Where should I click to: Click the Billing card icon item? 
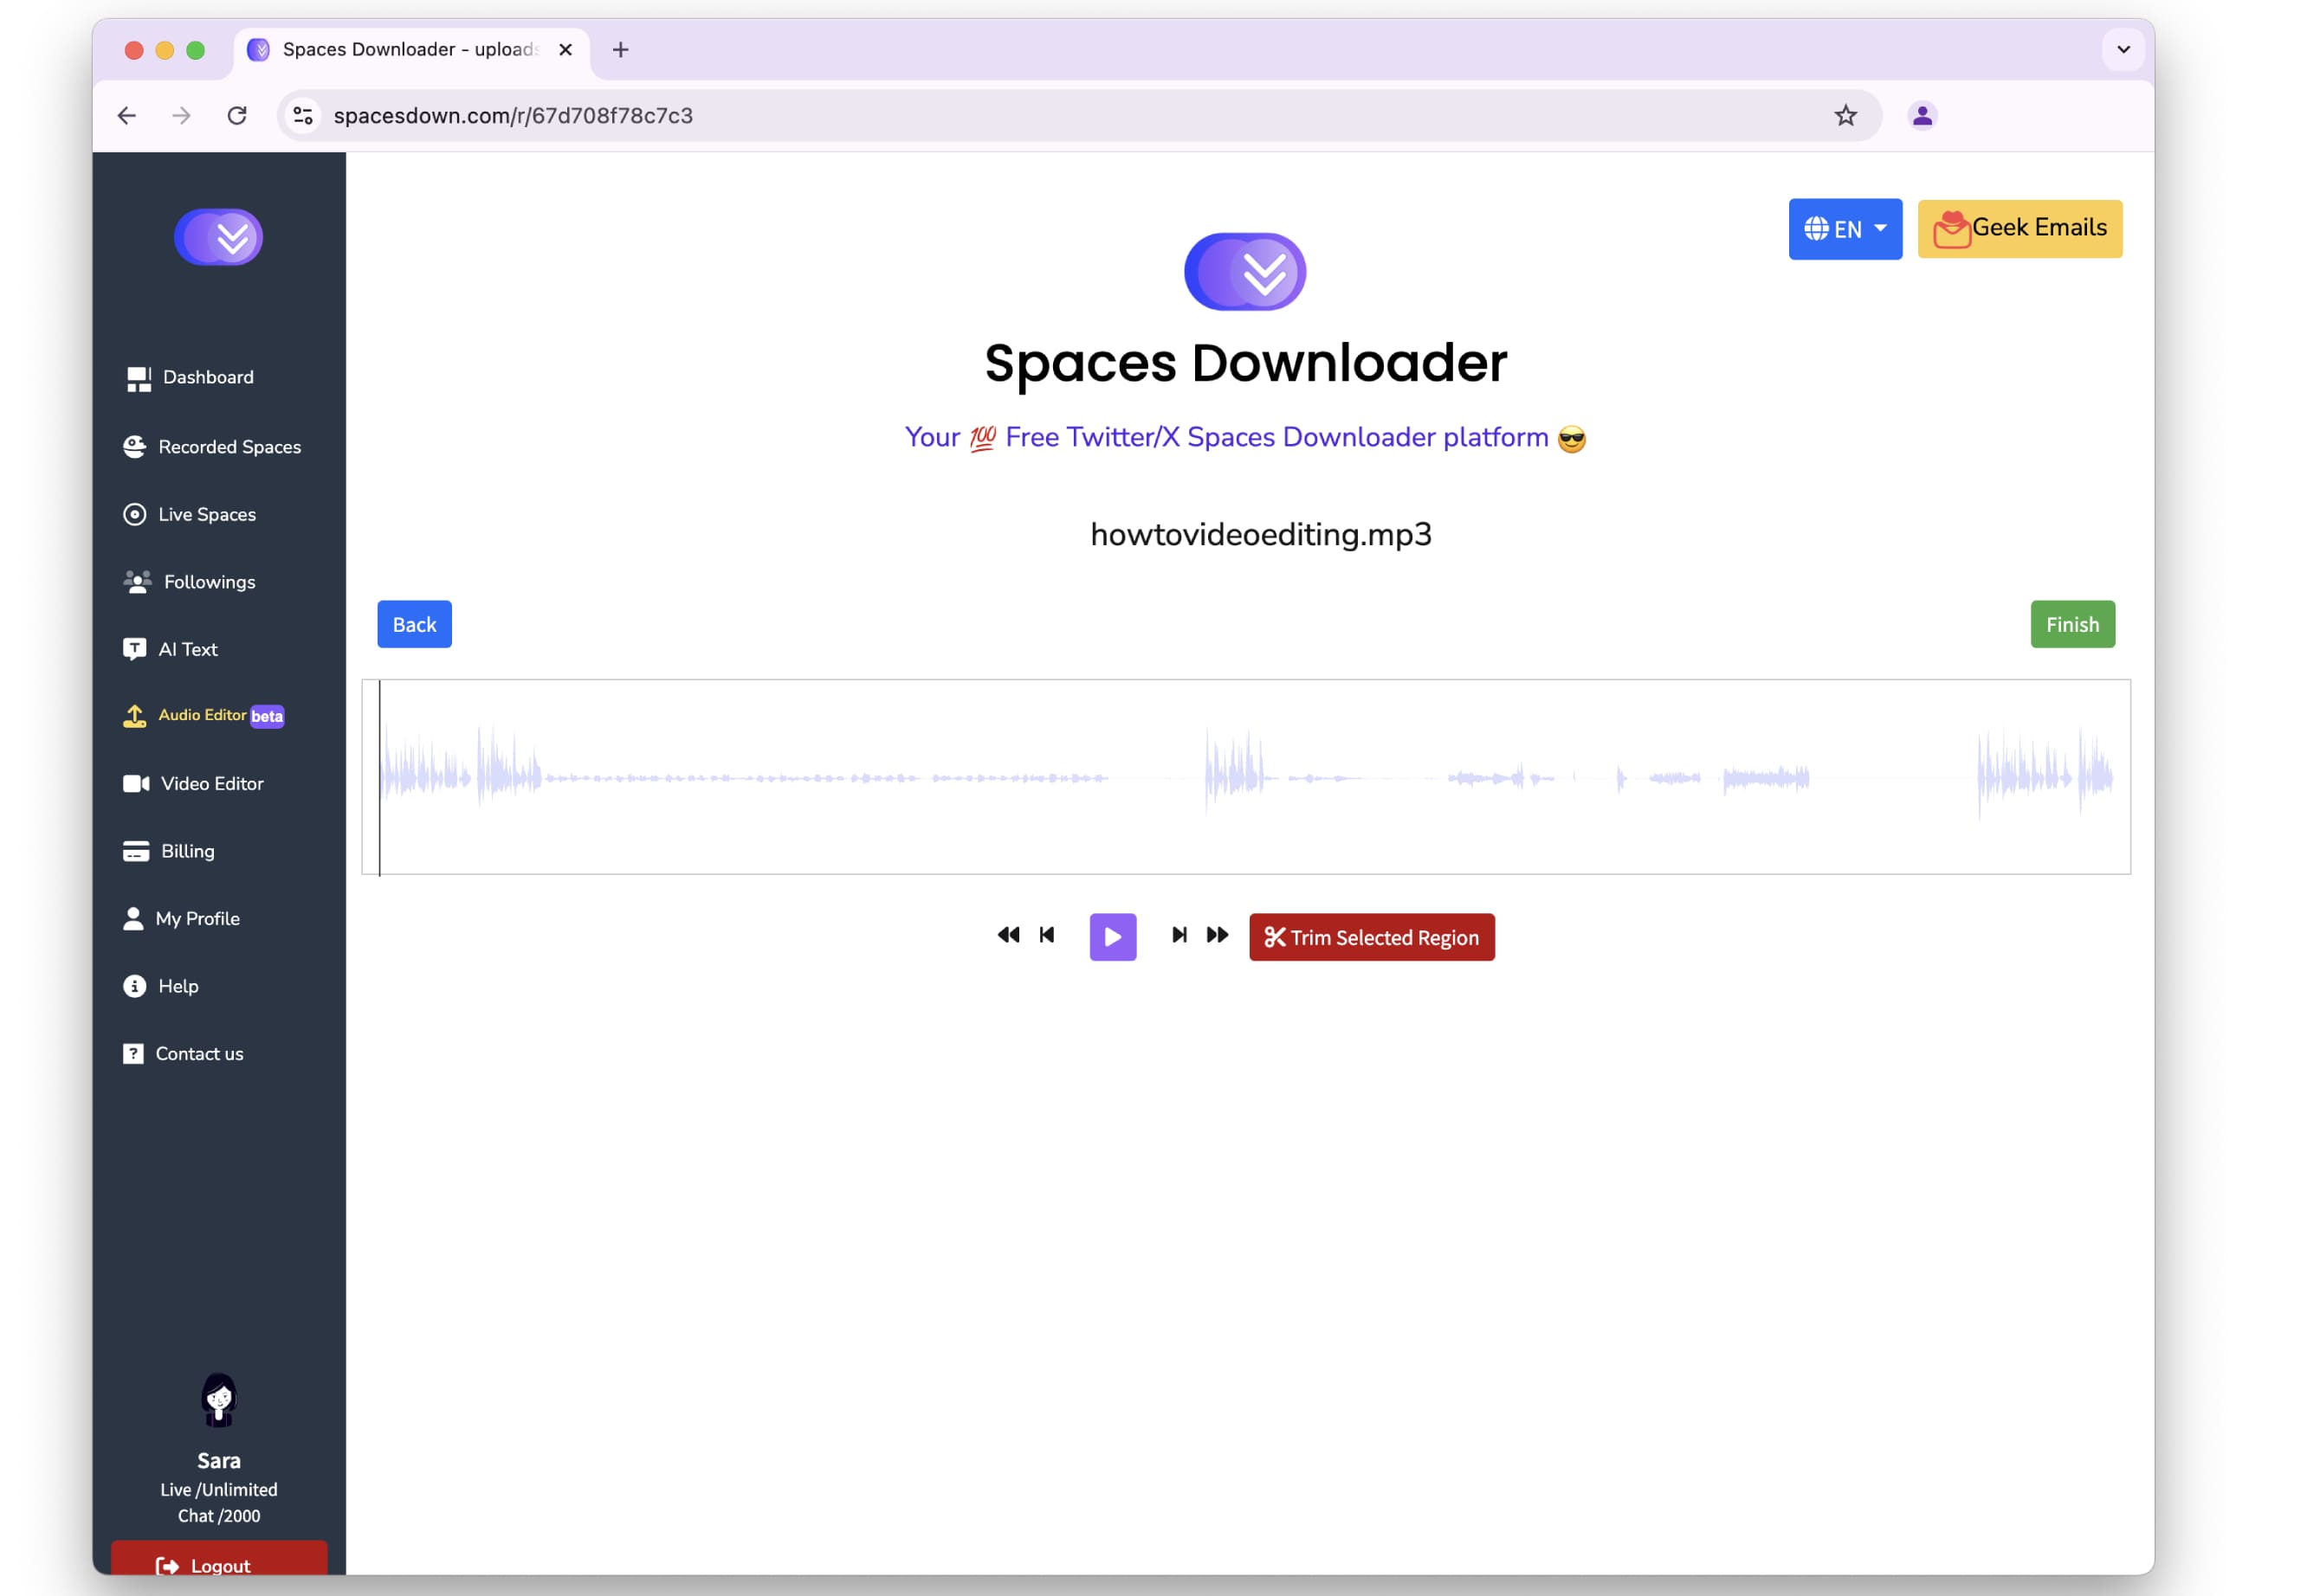point(168,851)
